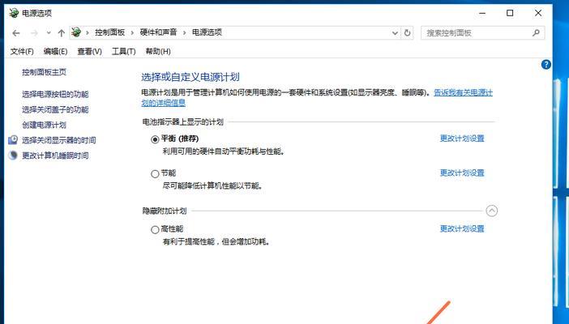Image resolution: width=569 pixels, height=324 pixels.
Task: Open the 查看(V) menu
Action: [89, 52]
